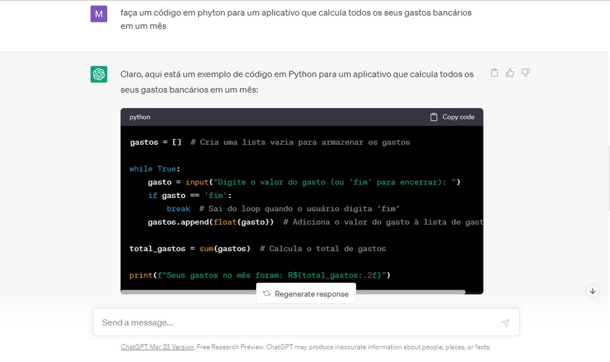
Task: Select the word gastos in the code
Action: coord(144,142)
